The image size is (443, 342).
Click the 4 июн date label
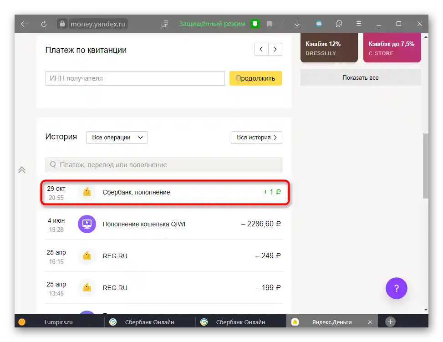pyautogui.click(x=56, y=220)
